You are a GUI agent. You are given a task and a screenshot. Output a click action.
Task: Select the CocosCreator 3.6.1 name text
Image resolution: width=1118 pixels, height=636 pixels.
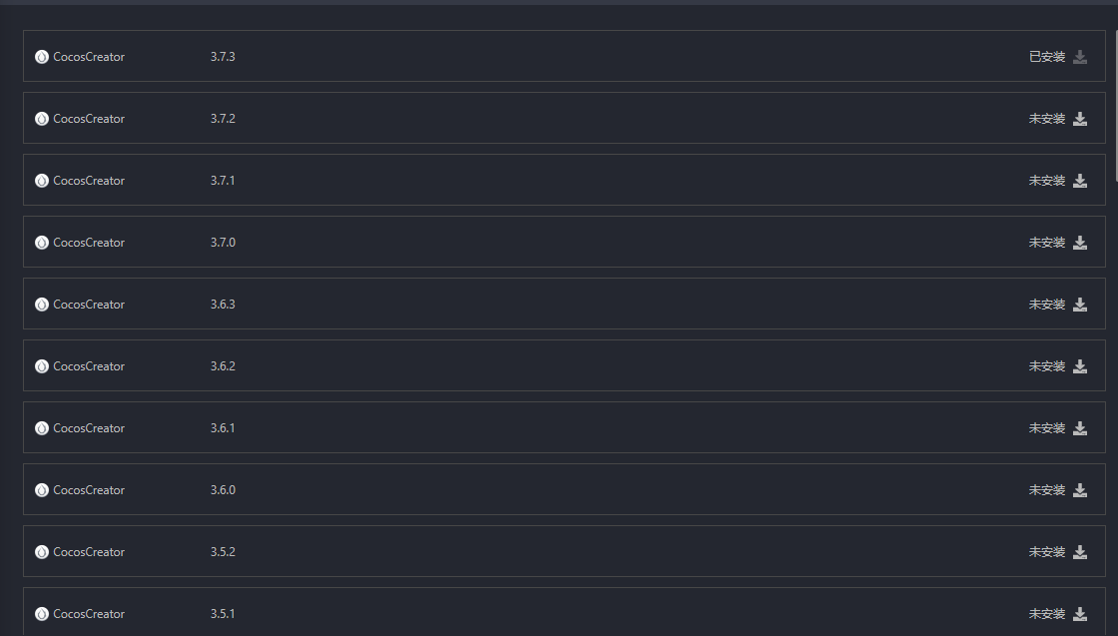89,428
